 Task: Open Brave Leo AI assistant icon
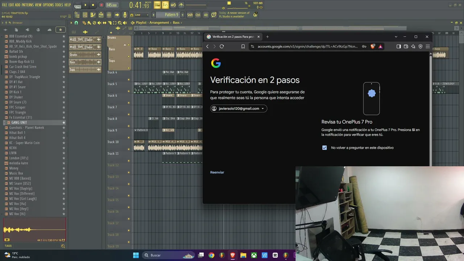[413, 46]
